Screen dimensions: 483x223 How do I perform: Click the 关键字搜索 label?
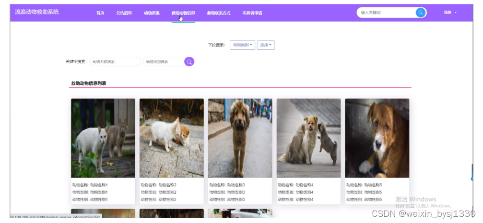(76, 61)
